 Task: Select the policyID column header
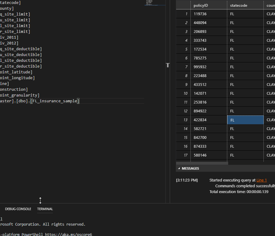pyautogui.click(x=209, y=5)
